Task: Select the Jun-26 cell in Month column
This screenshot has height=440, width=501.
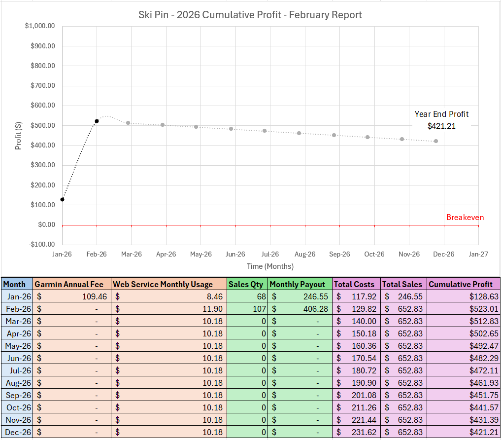Action: pos(17,358)
